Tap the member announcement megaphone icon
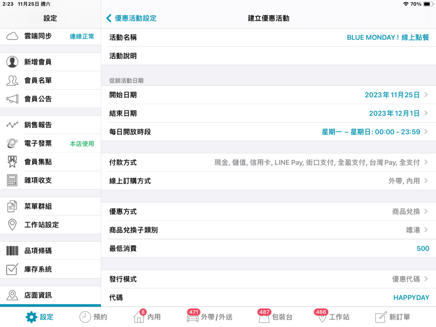This screenshot has width=436, height=327. tap(12, 99)
